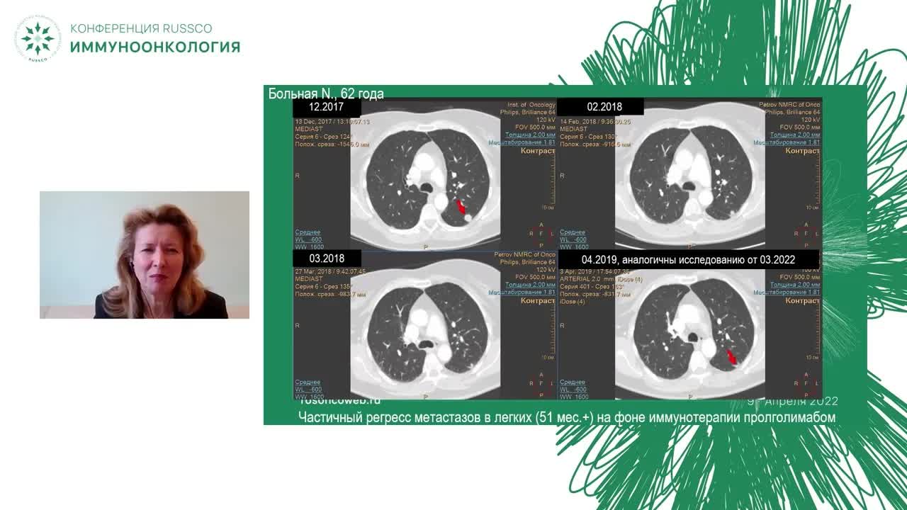The width and height of the screenshot is (907, 510).
Task: Click 'Среднее' link in 12.2017 scan
Action: click(308, 232)
